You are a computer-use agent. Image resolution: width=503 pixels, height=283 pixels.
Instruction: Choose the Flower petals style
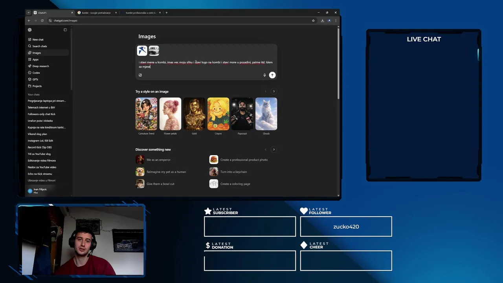[x=170, y=114]
